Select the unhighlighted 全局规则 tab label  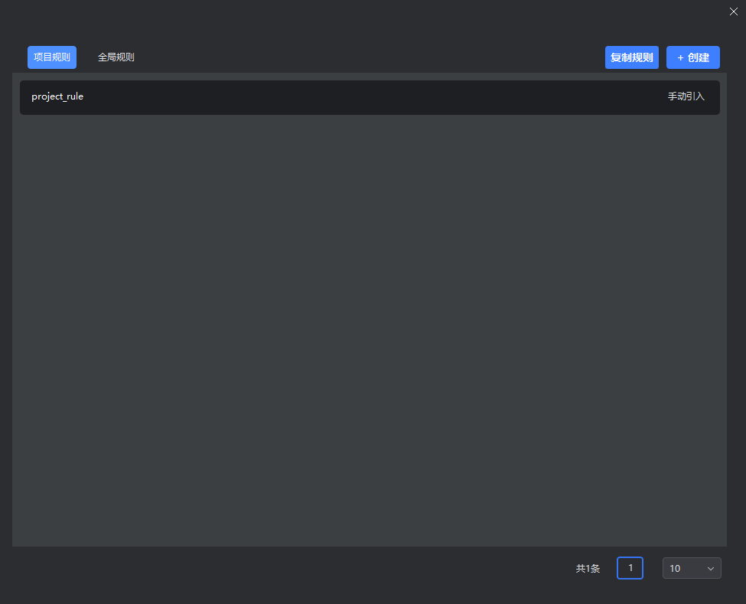tap(116, 57)
